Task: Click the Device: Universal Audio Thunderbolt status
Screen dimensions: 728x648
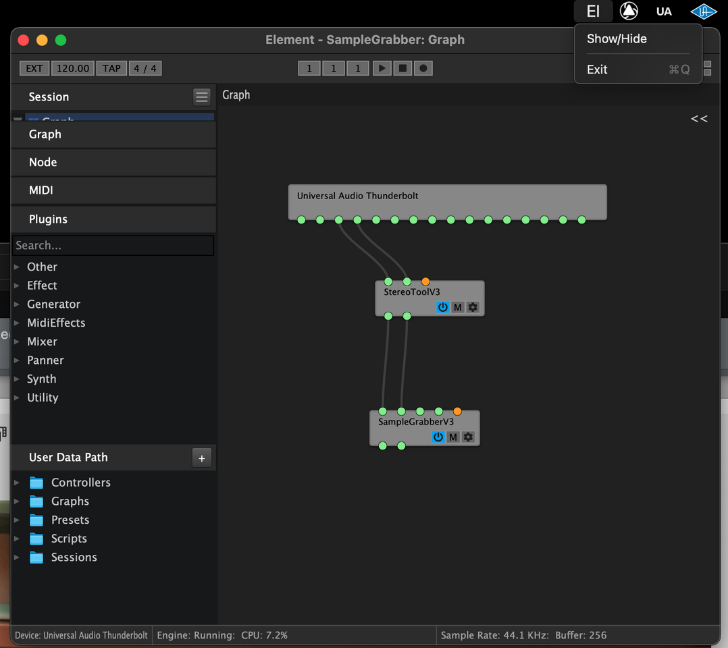Action: tap(81, 635)
